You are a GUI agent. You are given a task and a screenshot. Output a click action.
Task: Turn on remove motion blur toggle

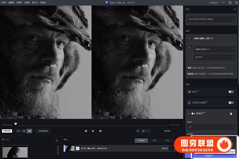coord(231,103)
